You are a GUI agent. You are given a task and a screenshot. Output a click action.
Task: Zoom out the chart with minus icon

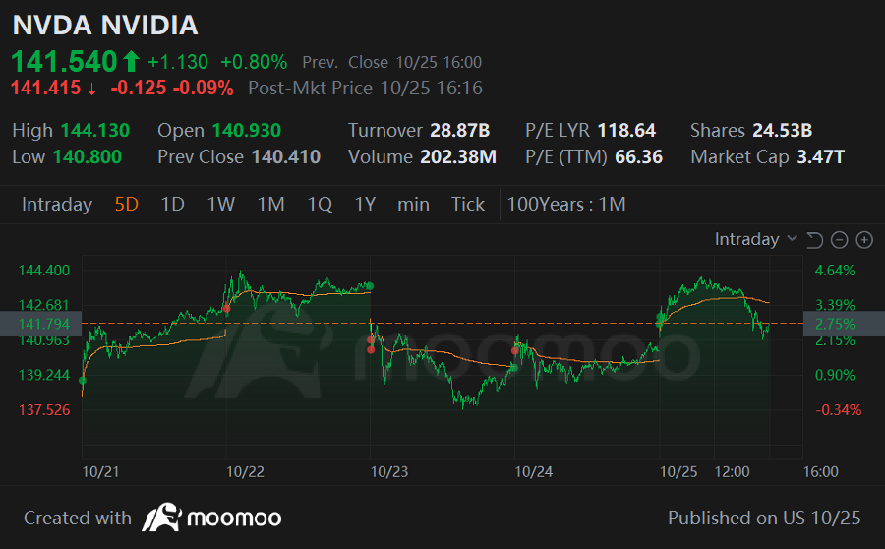(x=840, y=240)
